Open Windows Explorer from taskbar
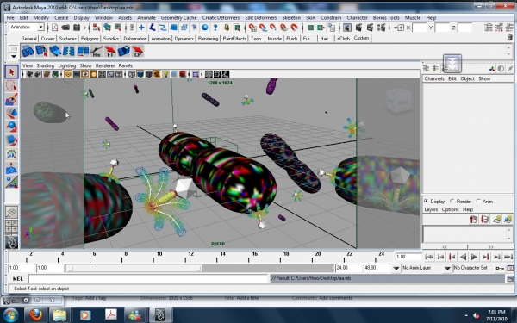This screenshot has width=517, height=323. coord(60,314)
